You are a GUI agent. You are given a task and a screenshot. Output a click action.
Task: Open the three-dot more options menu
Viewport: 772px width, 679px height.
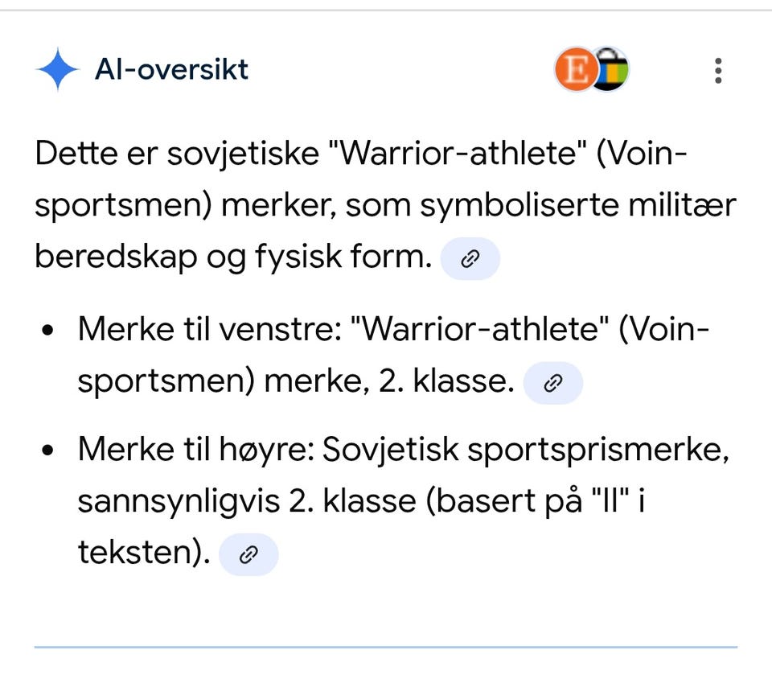pos(718,71)
